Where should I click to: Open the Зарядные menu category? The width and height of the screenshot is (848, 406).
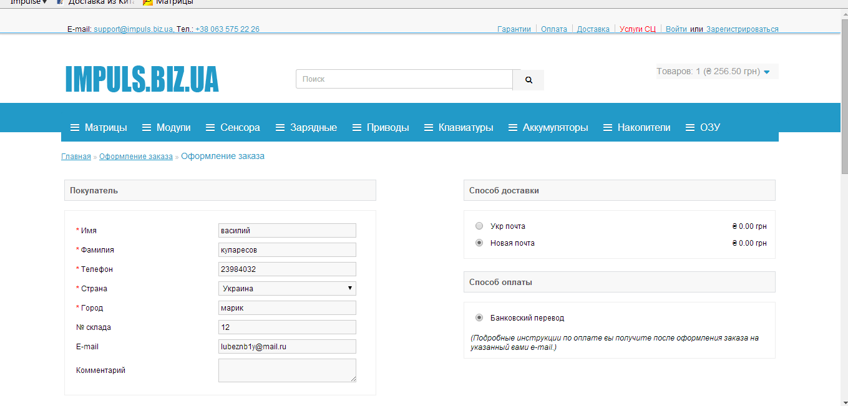313,127
